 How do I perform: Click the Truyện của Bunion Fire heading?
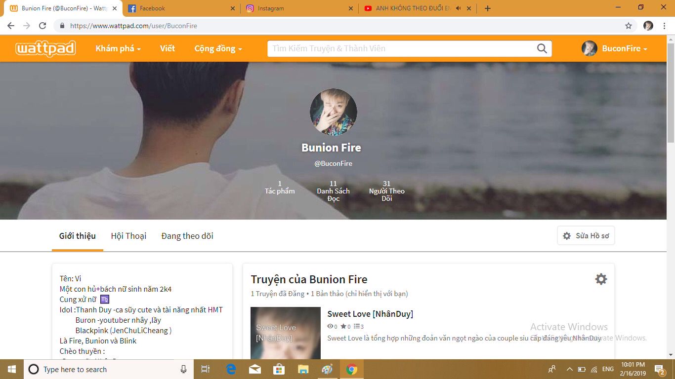click(309, 279)
